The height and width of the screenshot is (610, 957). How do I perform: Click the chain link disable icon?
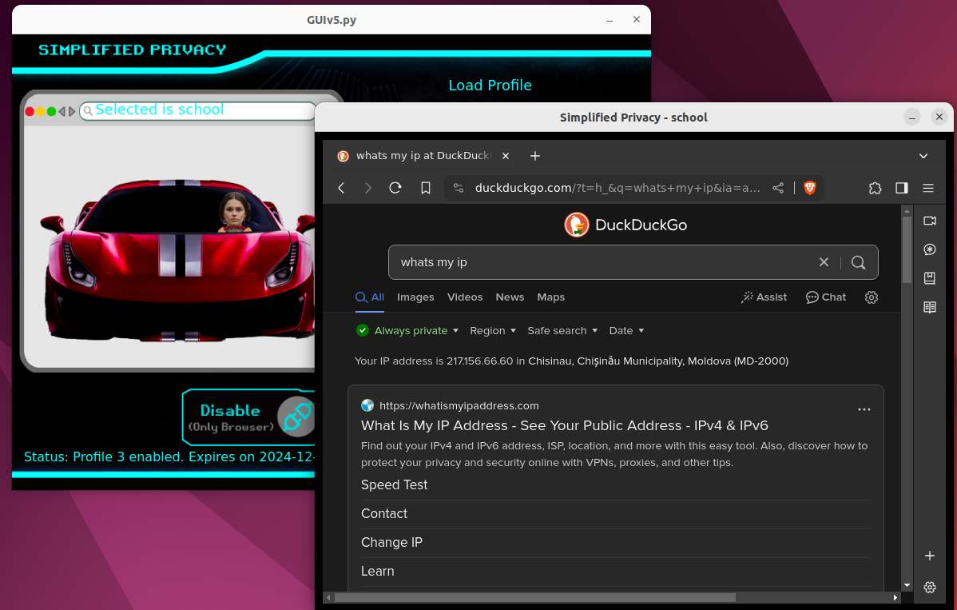(296, 417)
